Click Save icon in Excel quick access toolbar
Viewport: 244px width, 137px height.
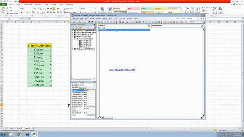coord(5,2)
